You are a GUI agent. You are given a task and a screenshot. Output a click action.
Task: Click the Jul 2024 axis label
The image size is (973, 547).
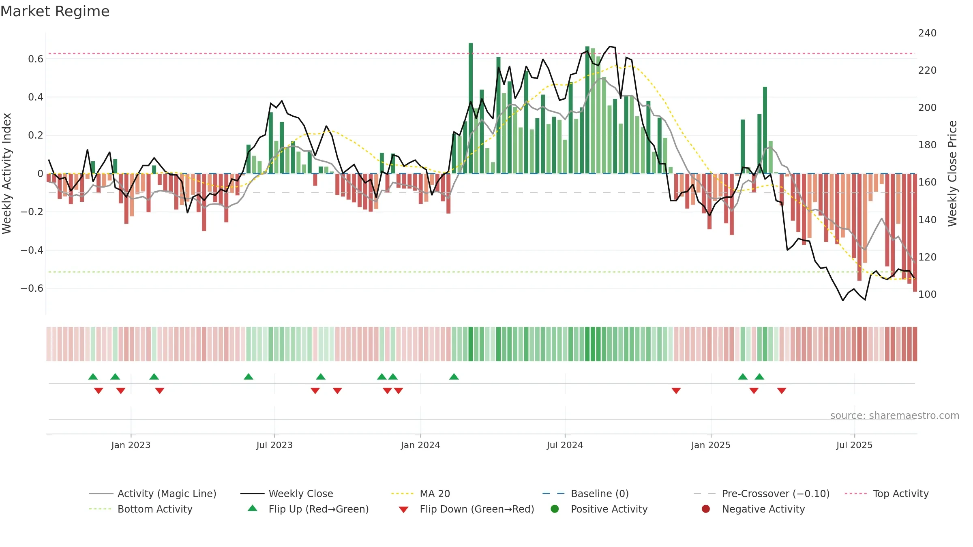[565, 445]
